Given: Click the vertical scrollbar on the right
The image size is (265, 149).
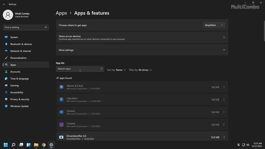Looking at the screenshot, I should pos(264,31).
